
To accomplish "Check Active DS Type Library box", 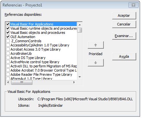I will (x=8, y=58).
